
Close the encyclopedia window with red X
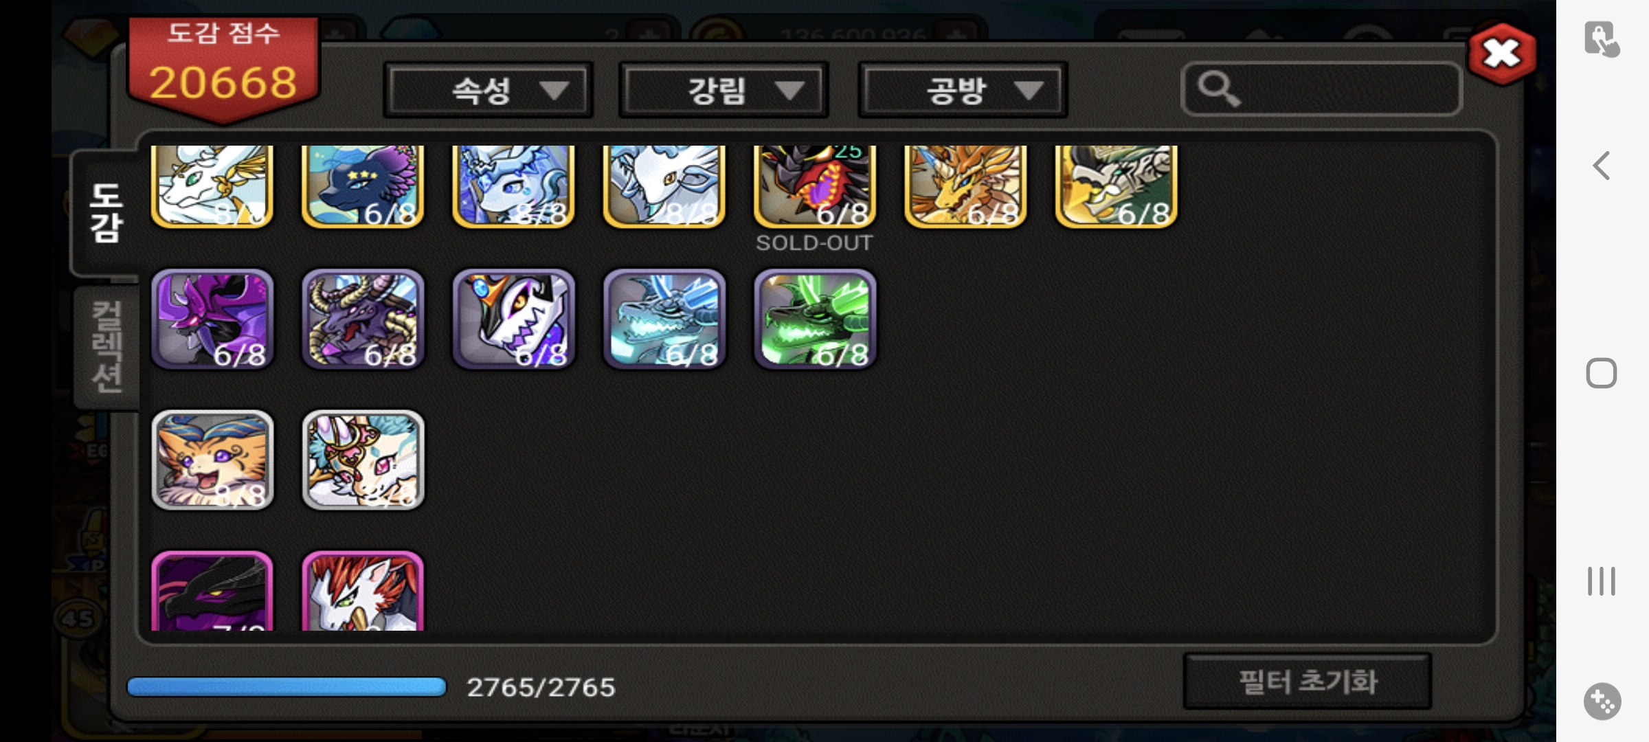1502,54
